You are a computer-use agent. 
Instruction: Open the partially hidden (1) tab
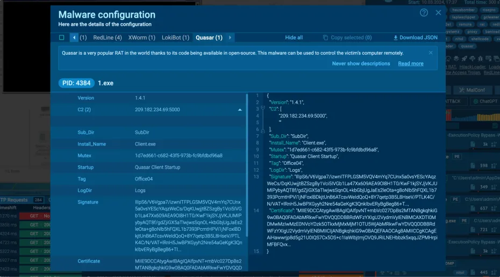[x=83, y=38]
